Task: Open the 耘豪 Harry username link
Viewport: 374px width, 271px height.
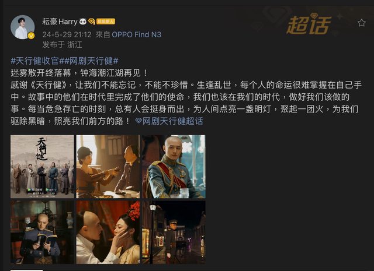Action: [60, 22]
